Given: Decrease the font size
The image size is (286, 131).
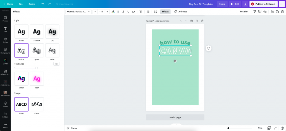Looking at the screenshot, I should (x=95, y=12).
